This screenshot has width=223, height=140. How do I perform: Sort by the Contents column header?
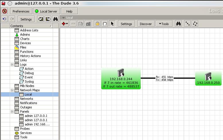click(x=31, y=26)
